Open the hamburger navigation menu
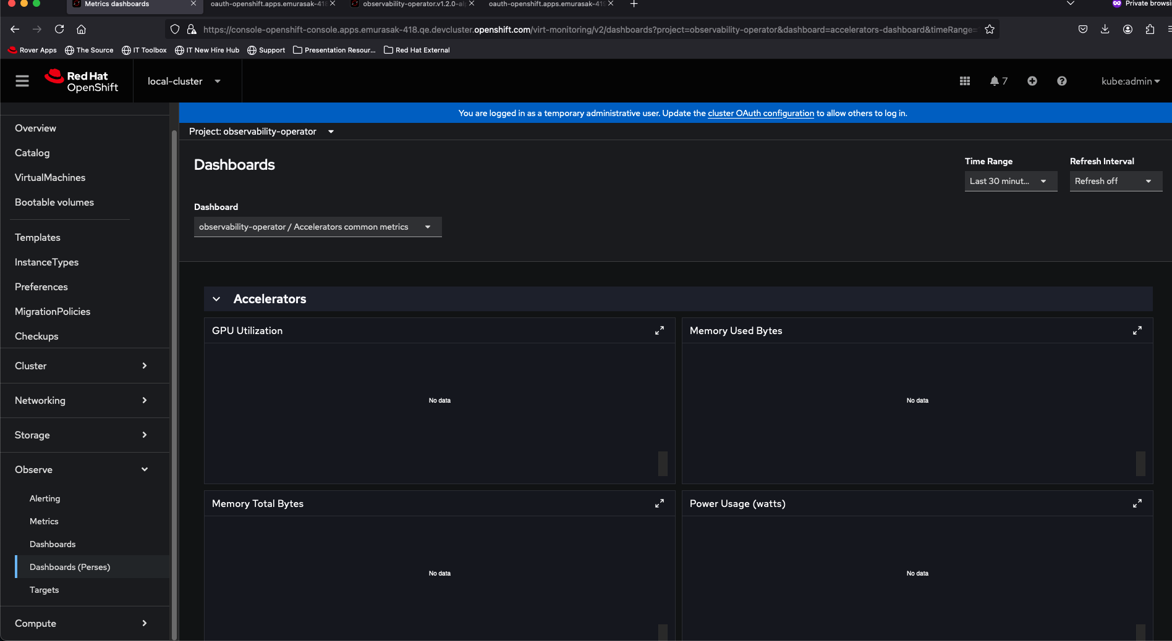This screenshot has height=641, width=1172. coord(22,81)
